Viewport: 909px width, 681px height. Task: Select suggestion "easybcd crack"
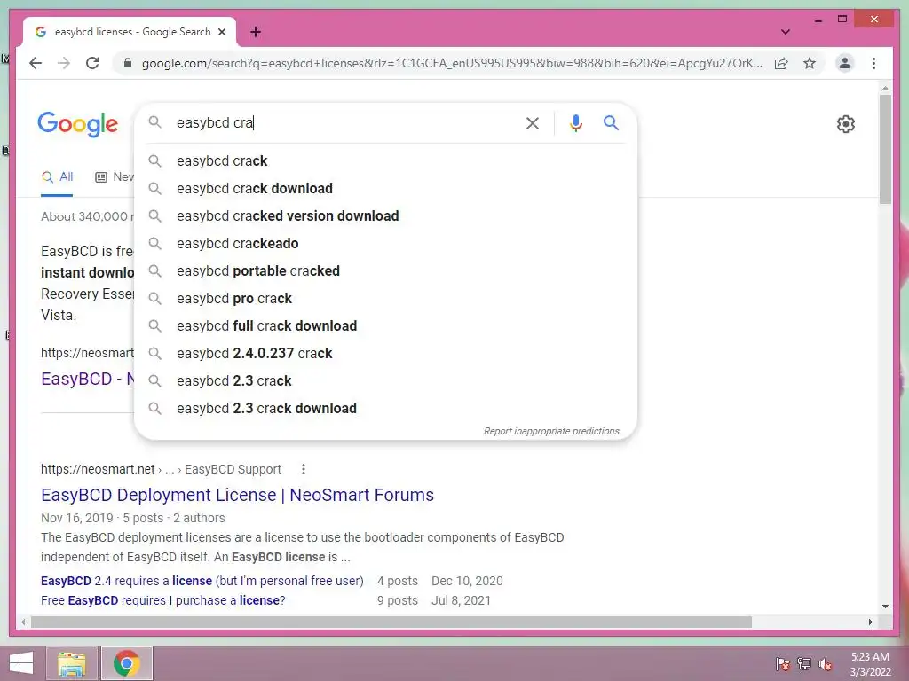(x=385, y=161)
